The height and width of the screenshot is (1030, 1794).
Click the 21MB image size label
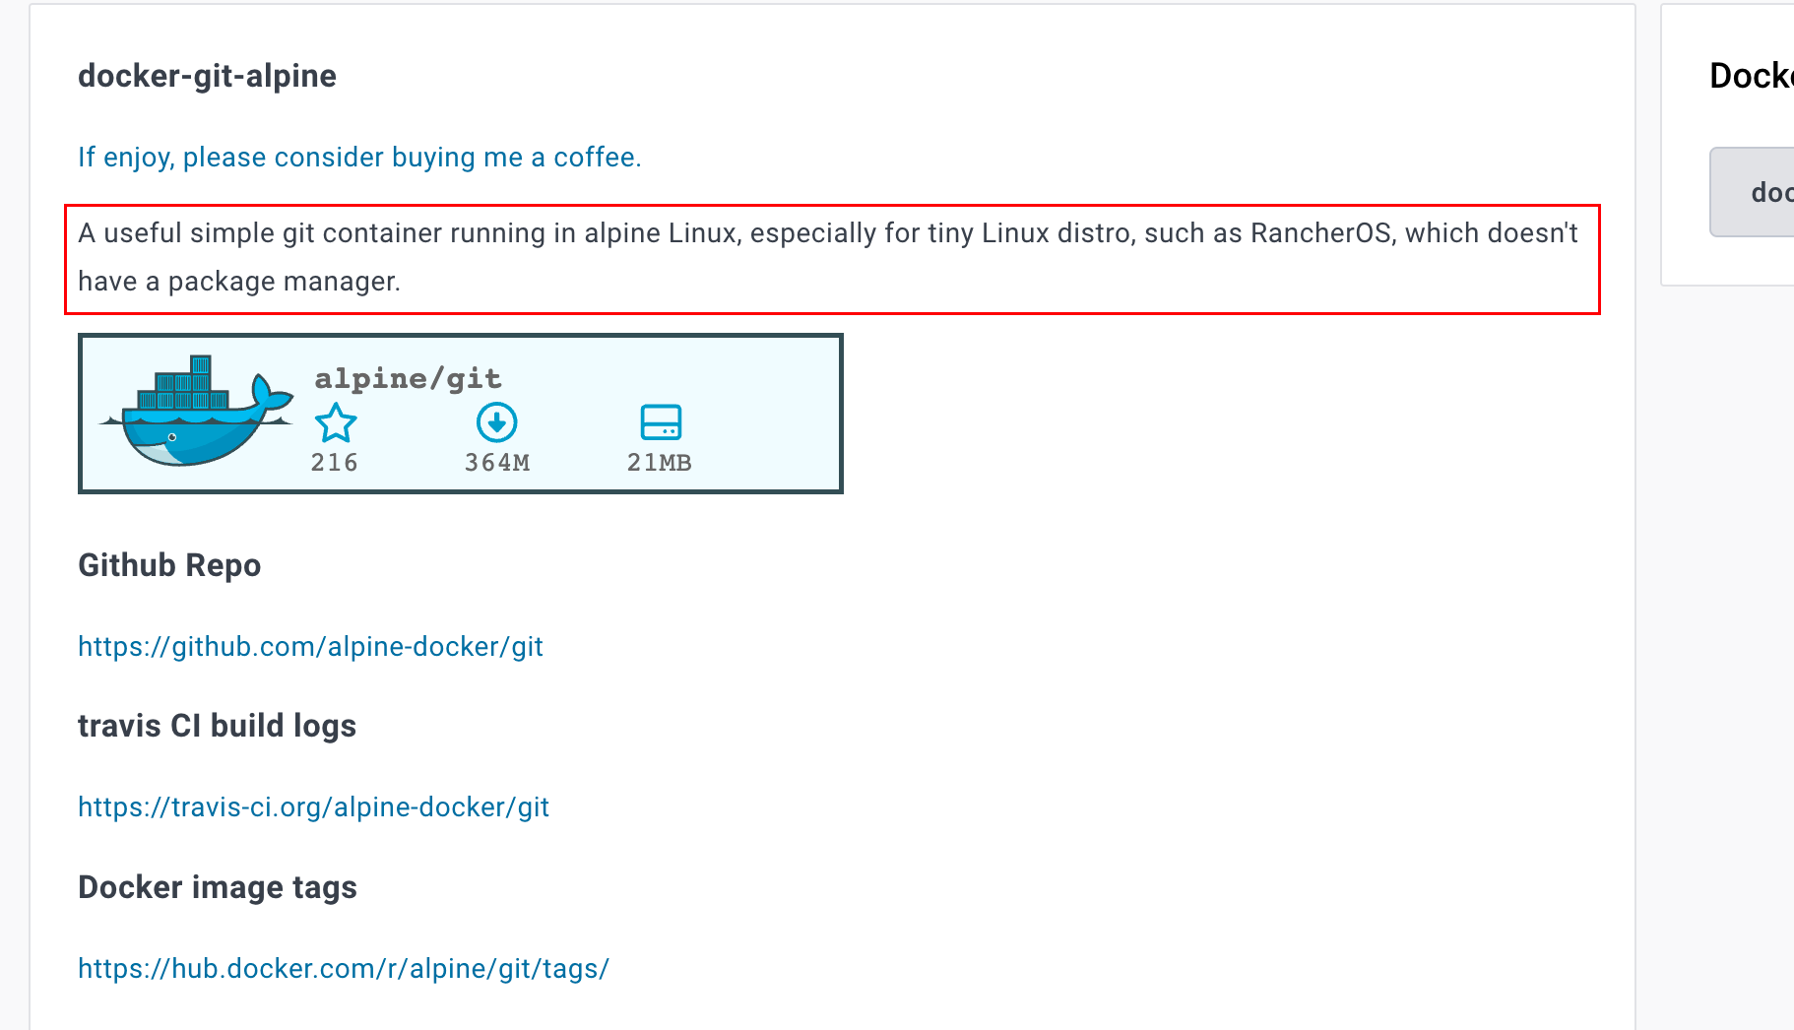(660, 463)
